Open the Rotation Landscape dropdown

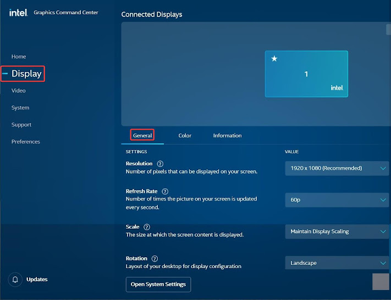pos(337,263)
